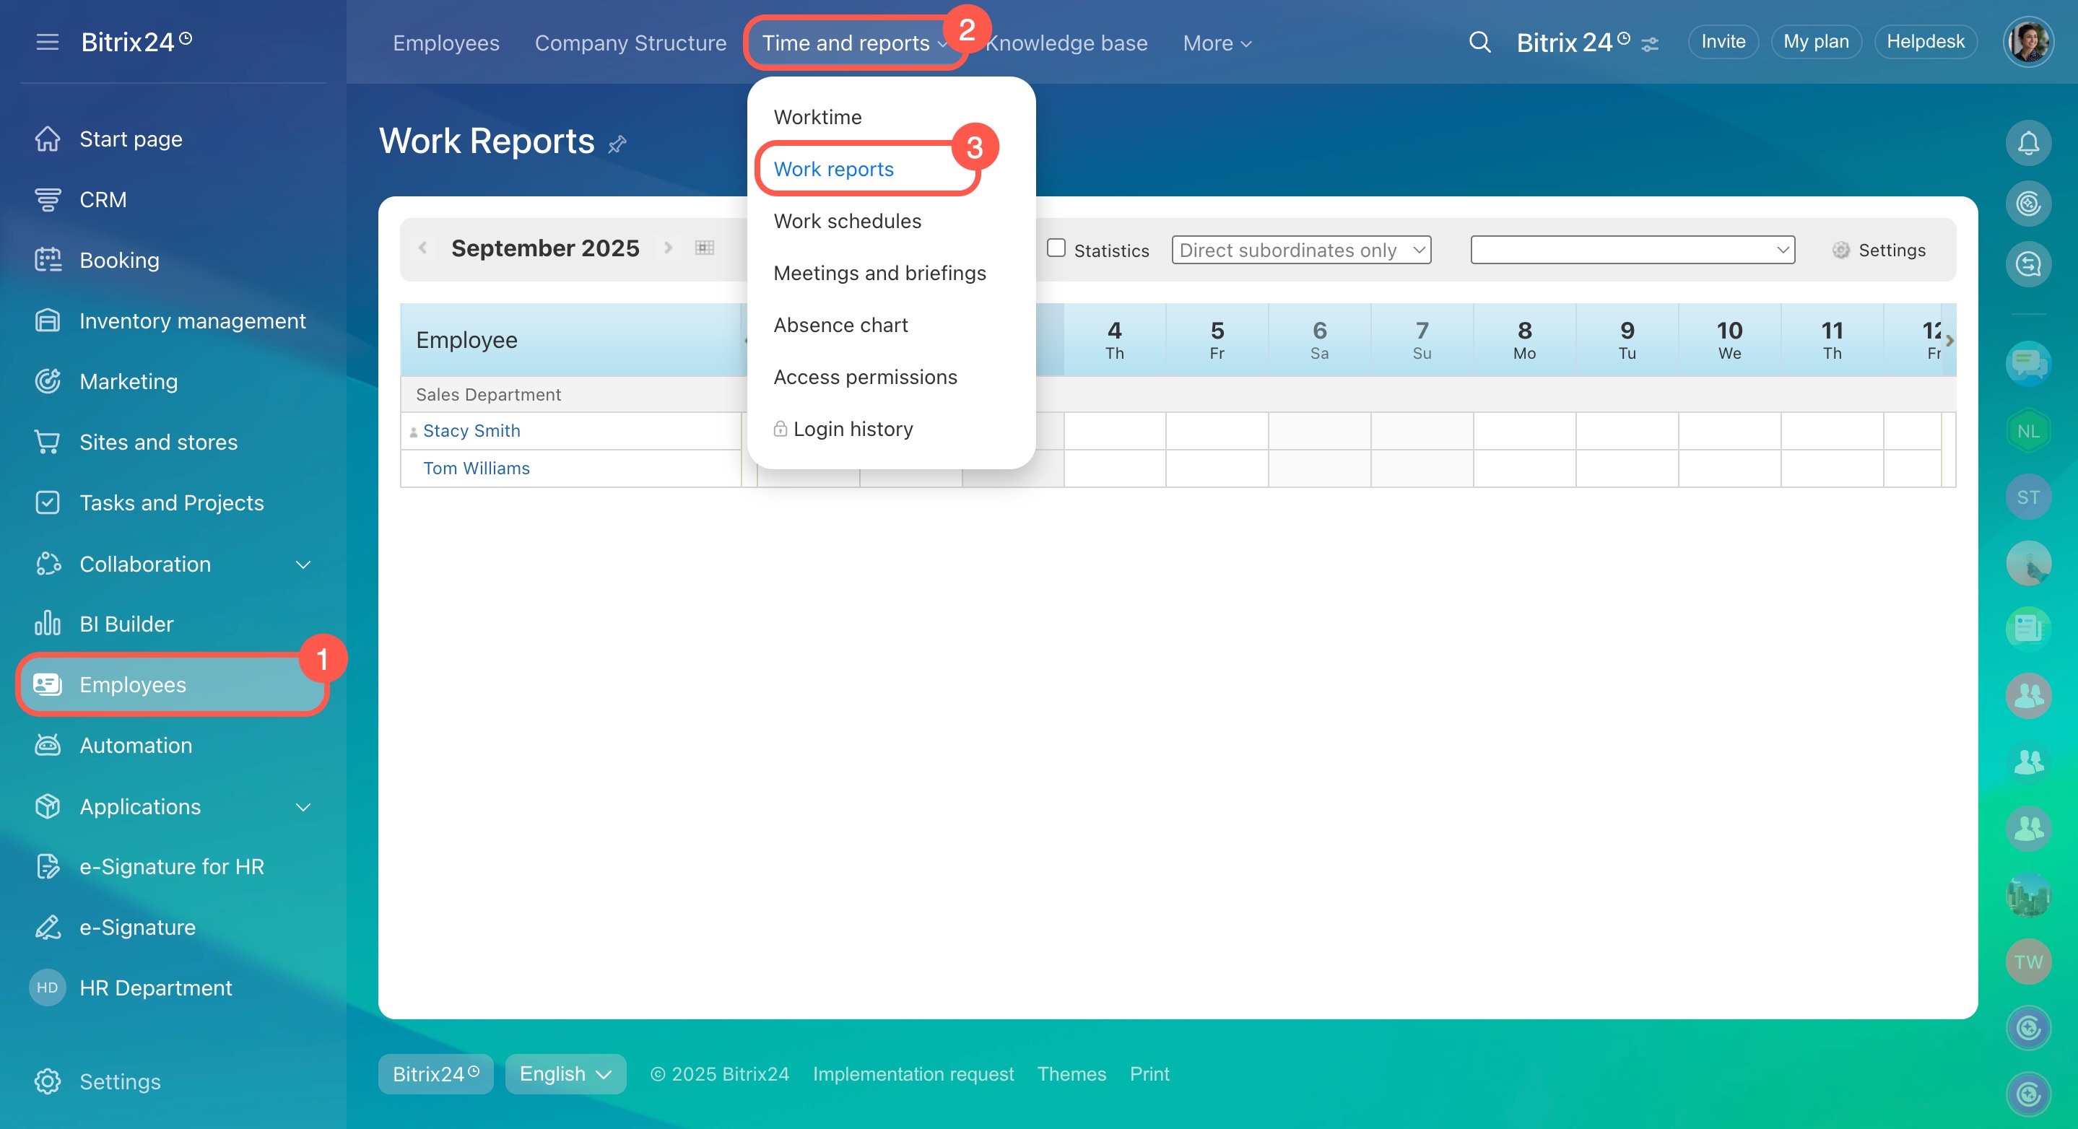
Task: Click the Bitrix24 footer button
Action: (x=435, y=1073)
